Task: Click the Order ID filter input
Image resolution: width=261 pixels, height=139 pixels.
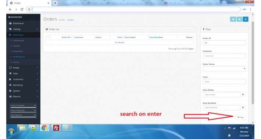Action: [x=224, y=43]
